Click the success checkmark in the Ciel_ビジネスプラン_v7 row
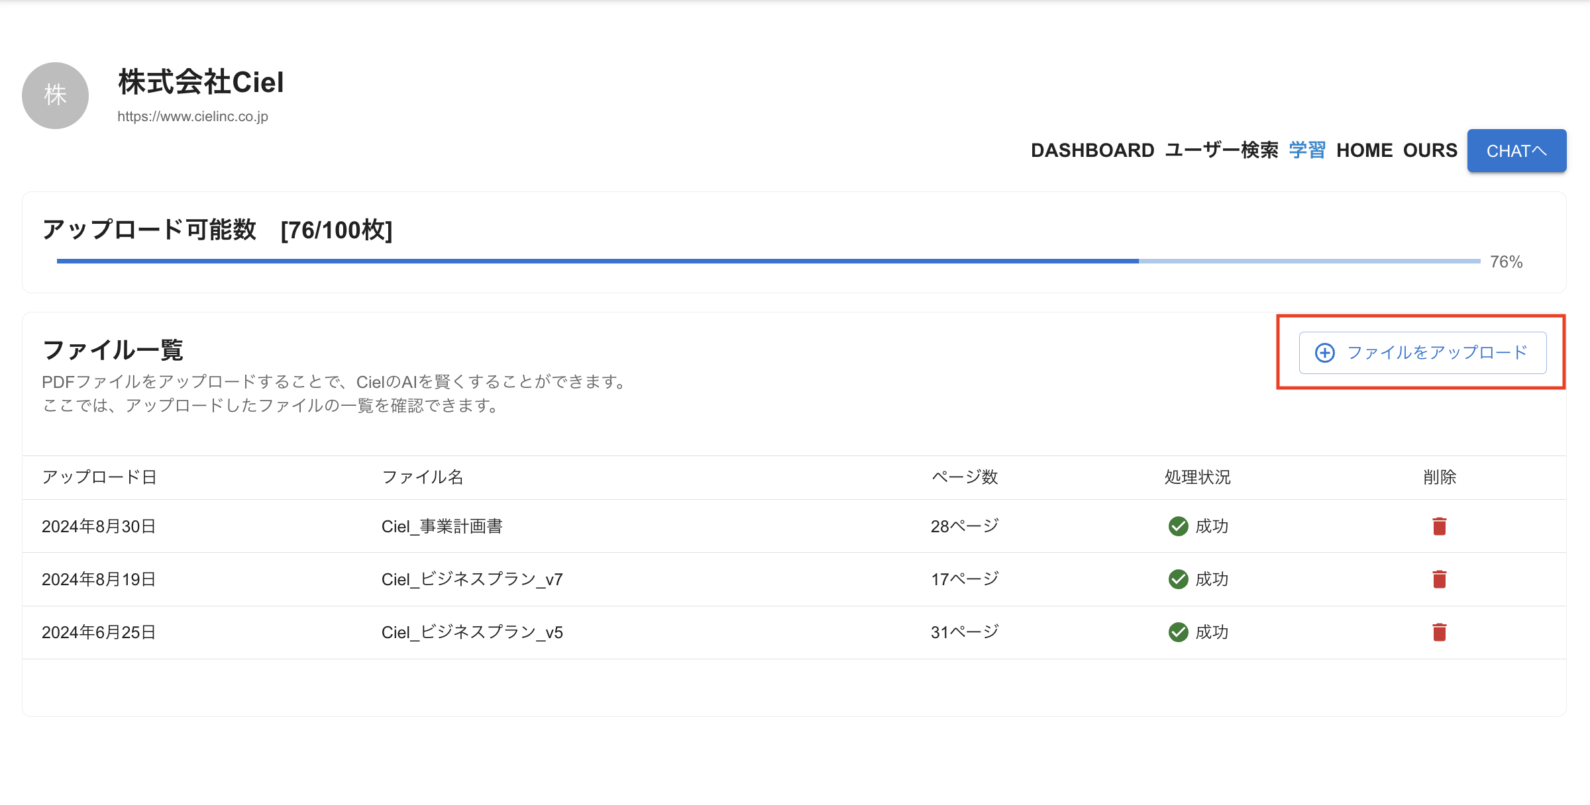 (1178, 579)
